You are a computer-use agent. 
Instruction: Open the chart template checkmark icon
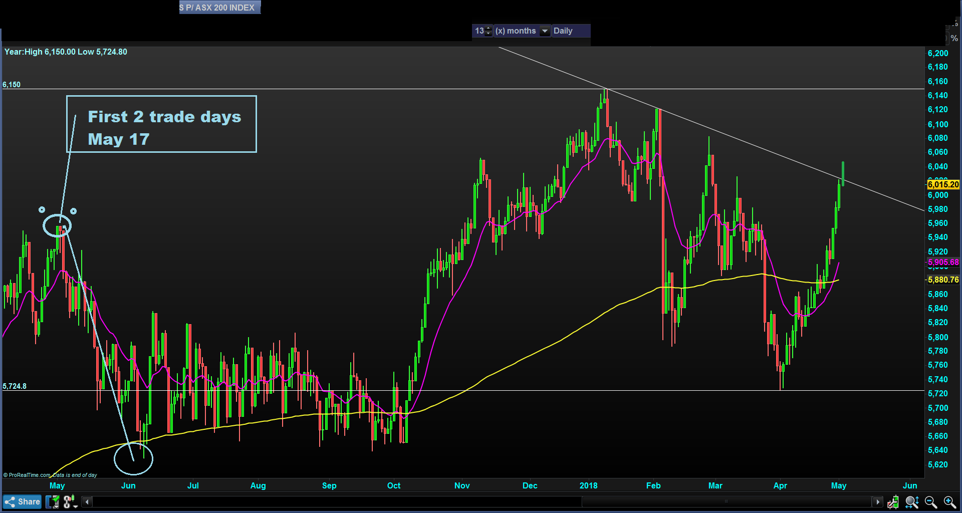point(53,501)
